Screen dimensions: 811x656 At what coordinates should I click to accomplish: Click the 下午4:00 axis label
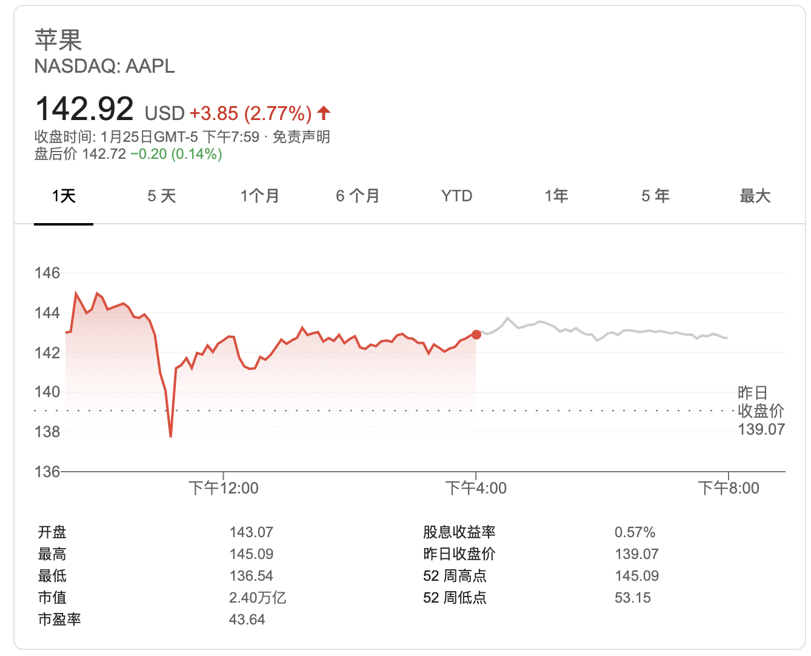[x=476, y=488]
